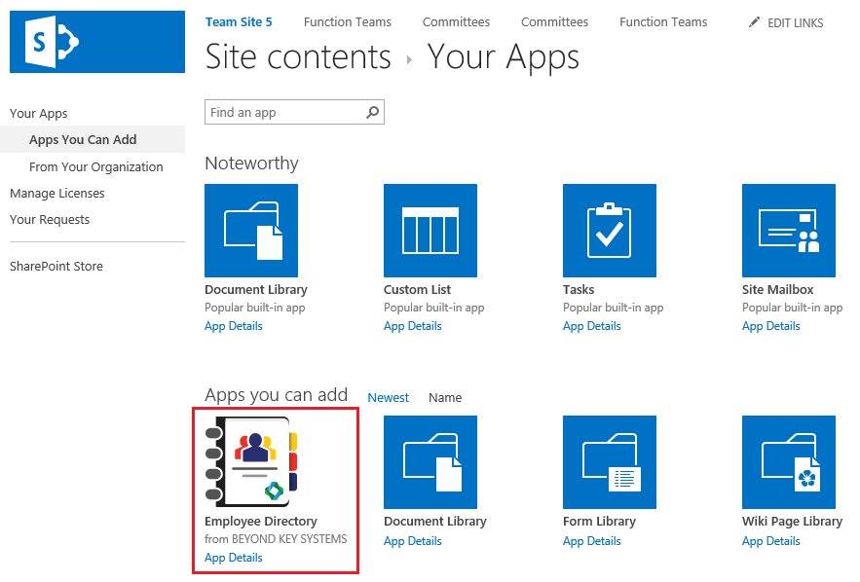860x582 pixels.
Task: Open Manage Licenses in sidebar
Action: click(x=57, y=194)
